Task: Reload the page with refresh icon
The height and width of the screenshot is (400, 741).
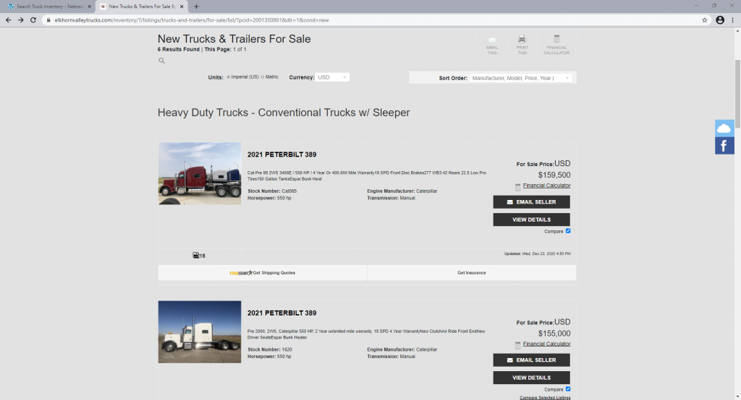Action: [x=33, y=19]
